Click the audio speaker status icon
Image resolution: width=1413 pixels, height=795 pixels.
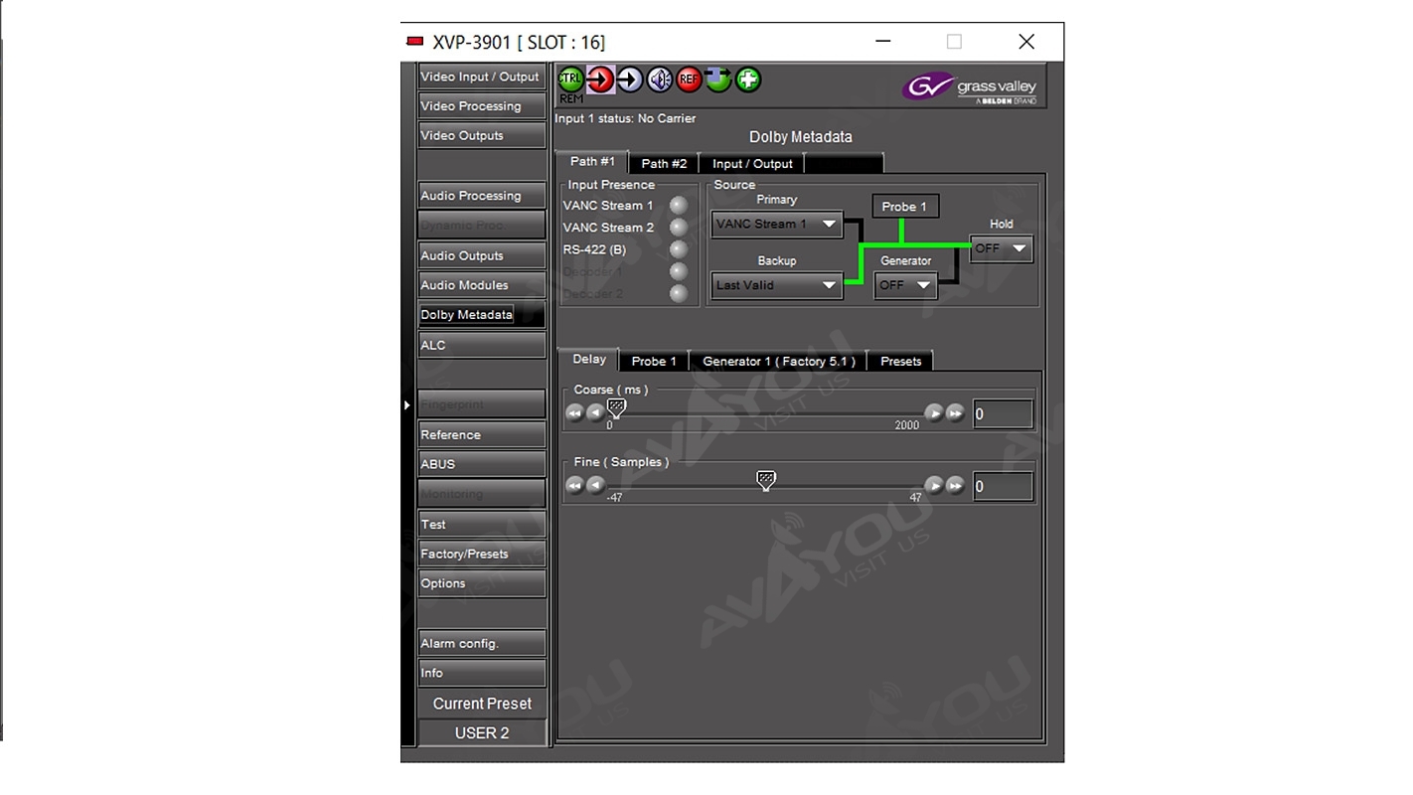pos(660,79)
